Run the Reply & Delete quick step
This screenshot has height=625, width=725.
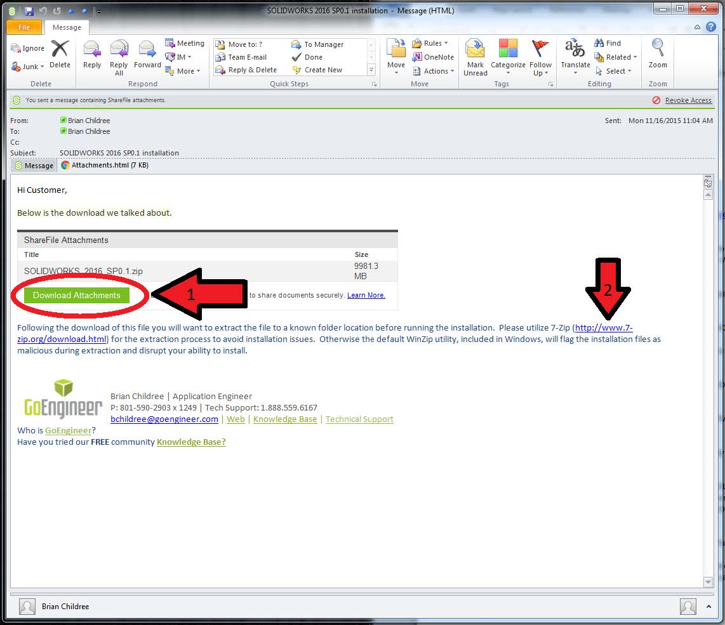click(x=246, y=70)
